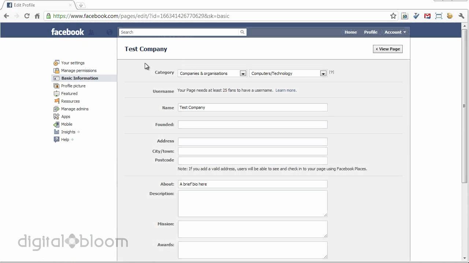
Task: Click the Manage permissions lock icon
Action: pos(56,70)
